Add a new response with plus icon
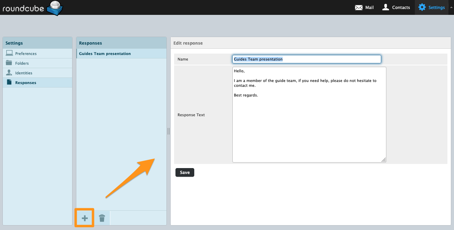This screenshot has height=230, width=454. (85, 218)
